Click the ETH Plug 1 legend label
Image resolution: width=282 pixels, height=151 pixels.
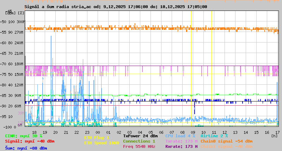click(x=97, y=138)
